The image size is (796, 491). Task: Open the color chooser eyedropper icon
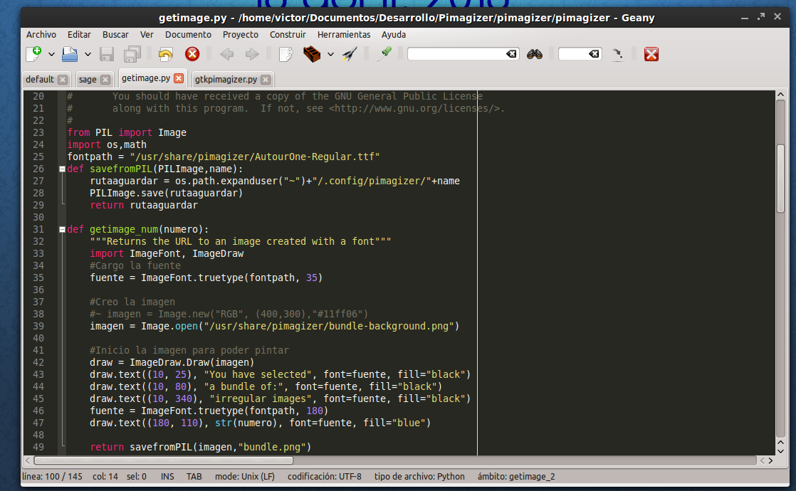pyautogui.click(x=385, y=54)
